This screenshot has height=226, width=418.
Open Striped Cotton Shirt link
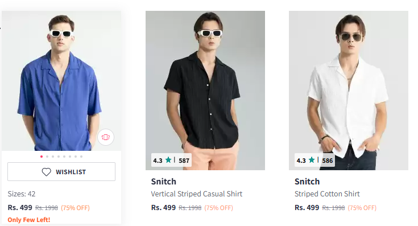(x=327, y=194)
